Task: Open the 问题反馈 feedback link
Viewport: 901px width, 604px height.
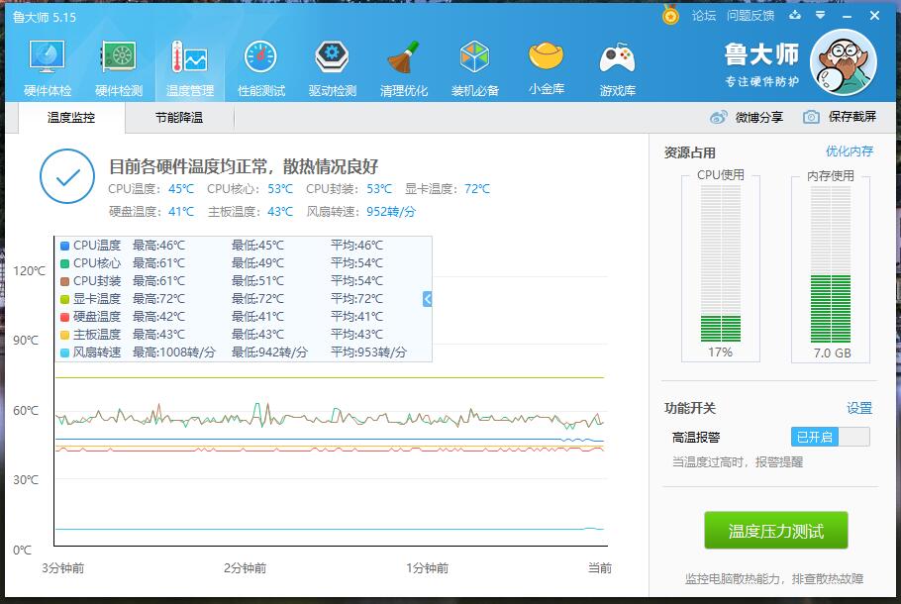Action: point(751,16)
